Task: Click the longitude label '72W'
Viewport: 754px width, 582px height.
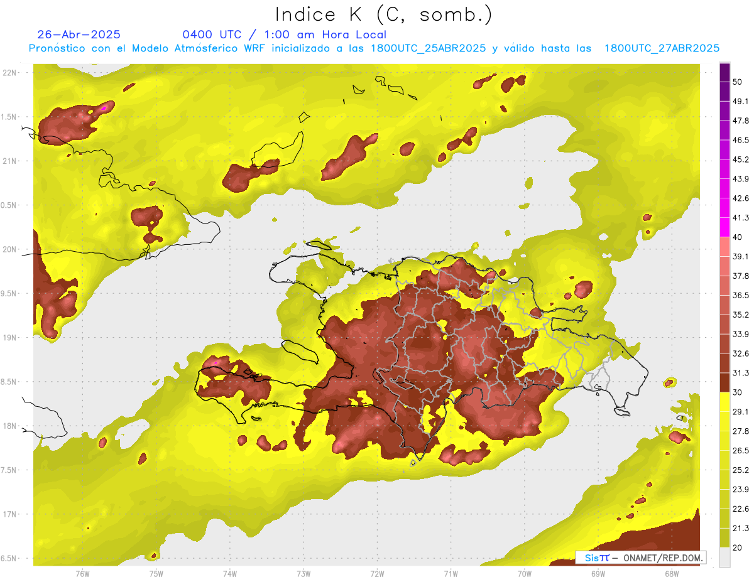Action: (377, 574)
